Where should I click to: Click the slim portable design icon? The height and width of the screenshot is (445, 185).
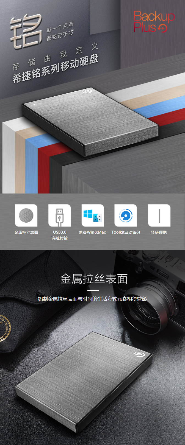coord(159,215)
